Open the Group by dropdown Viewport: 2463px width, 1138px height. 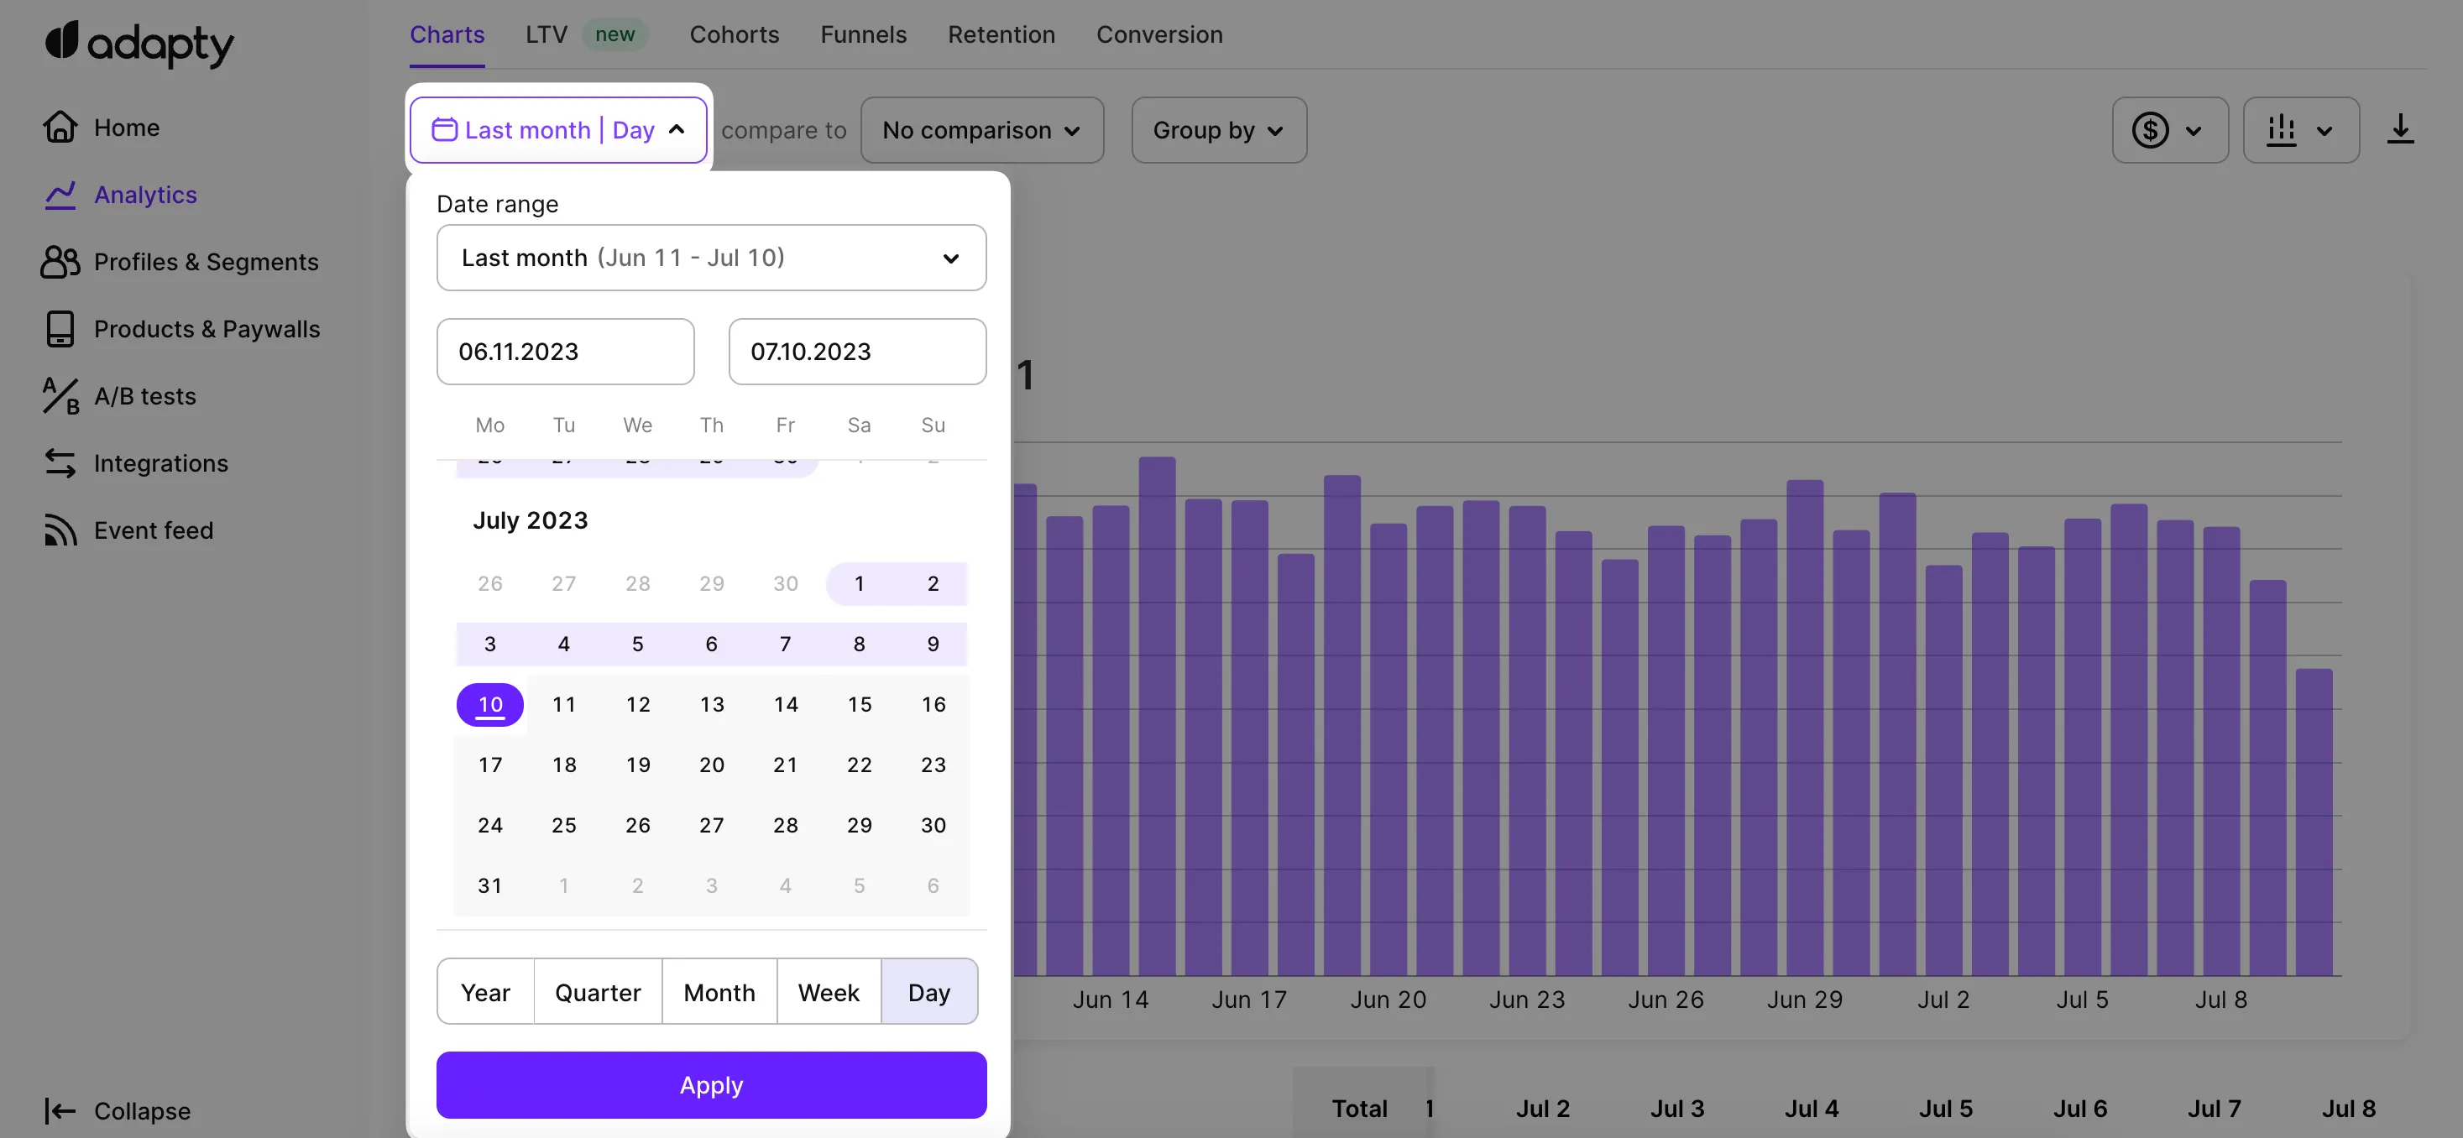point(1218,130)
